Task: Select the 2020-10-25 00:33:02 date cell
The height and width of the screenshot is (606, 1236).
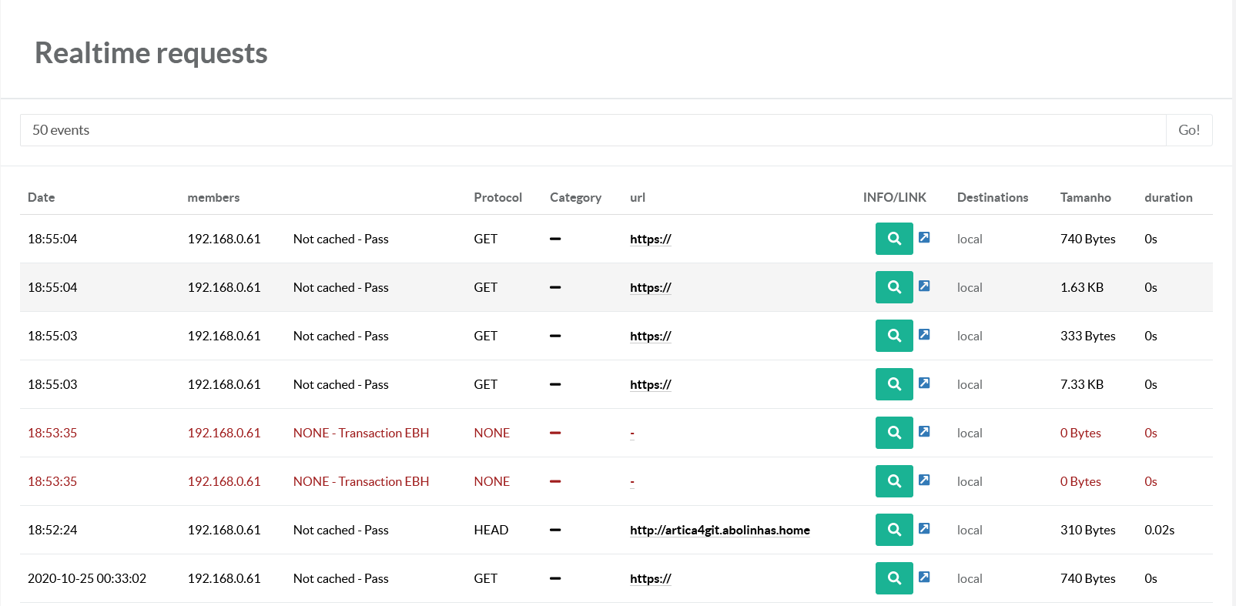Action: [87, 578]
